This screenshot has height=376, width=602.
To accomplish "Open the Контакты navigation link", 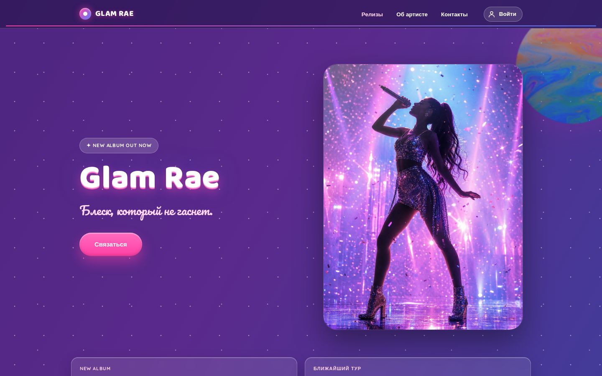I will coord(454,14).
